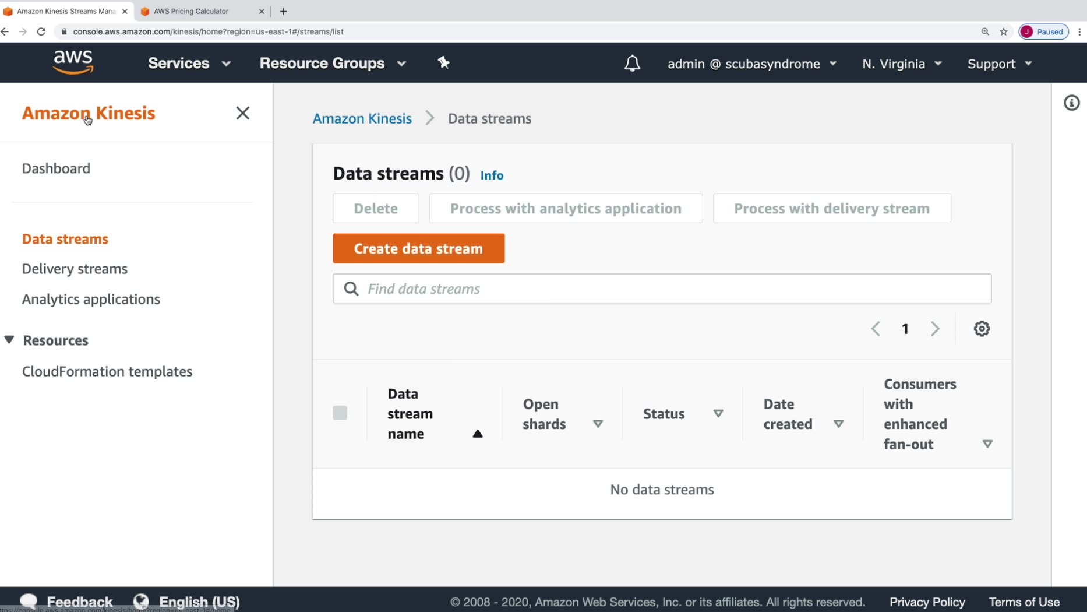Bookmark this page with the star icon
The width and height of the screenshot is (1087, 612).
click(1004, 31)
